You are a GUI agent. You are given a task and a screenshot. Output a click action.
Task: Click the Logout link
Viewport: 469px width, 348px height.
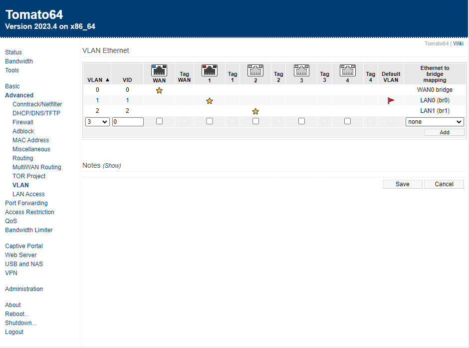coord(14,332)
